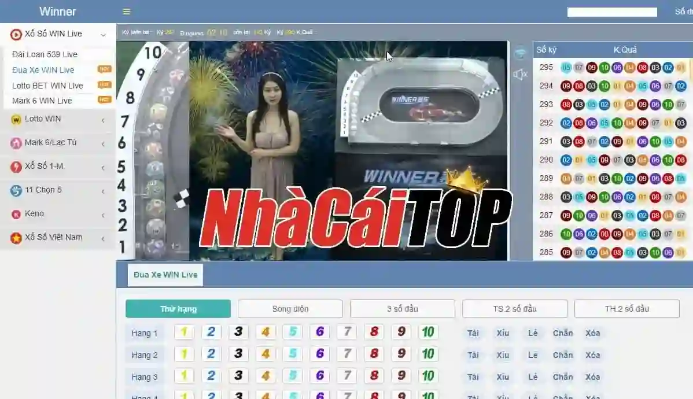Expand the Keno menu arrow

pyautogui.click(x=103, y=215)
